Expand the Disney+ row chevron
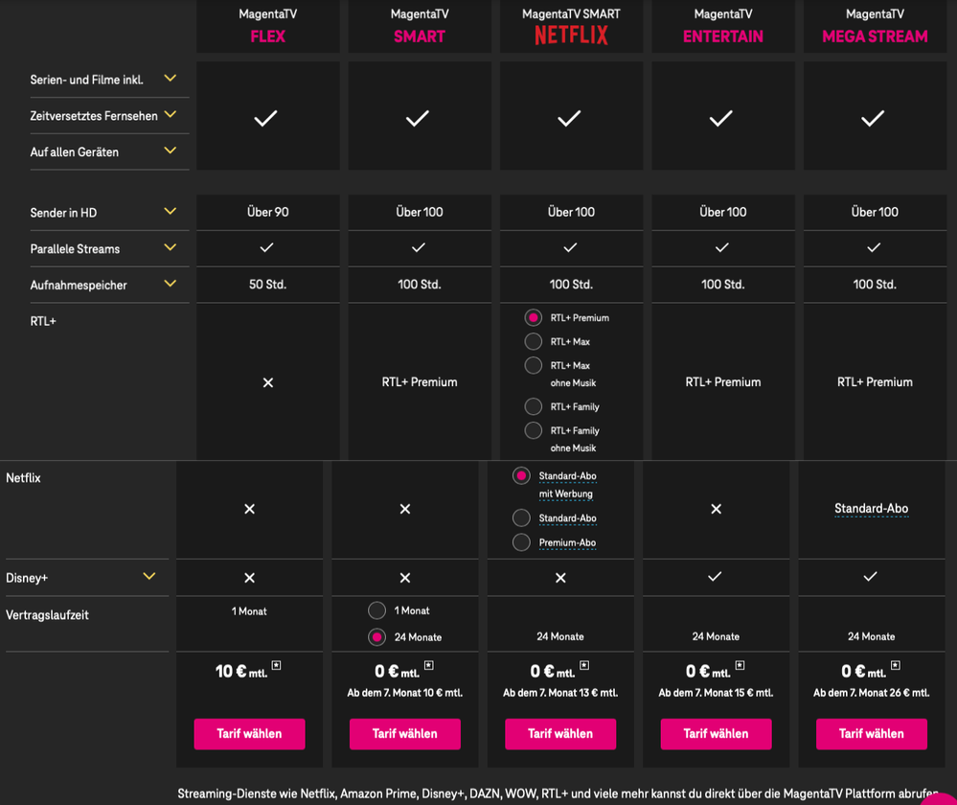 click(148, 577)
